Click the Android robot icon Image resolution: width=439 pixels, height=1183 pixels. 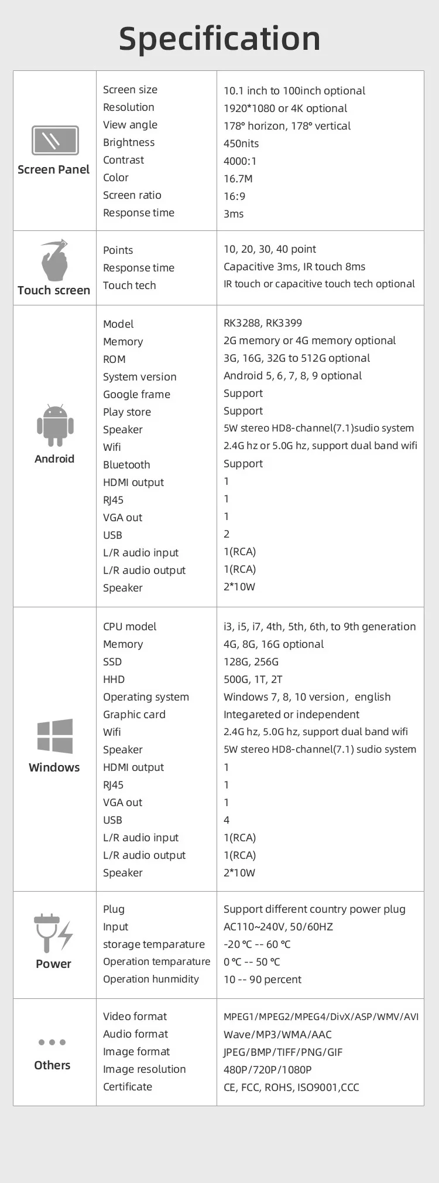click(55, 425)
